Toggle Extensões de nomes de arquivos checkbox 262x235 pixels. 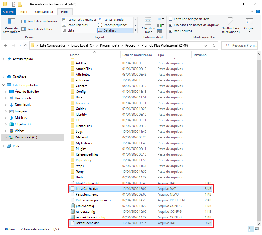(x=170, y=25)
